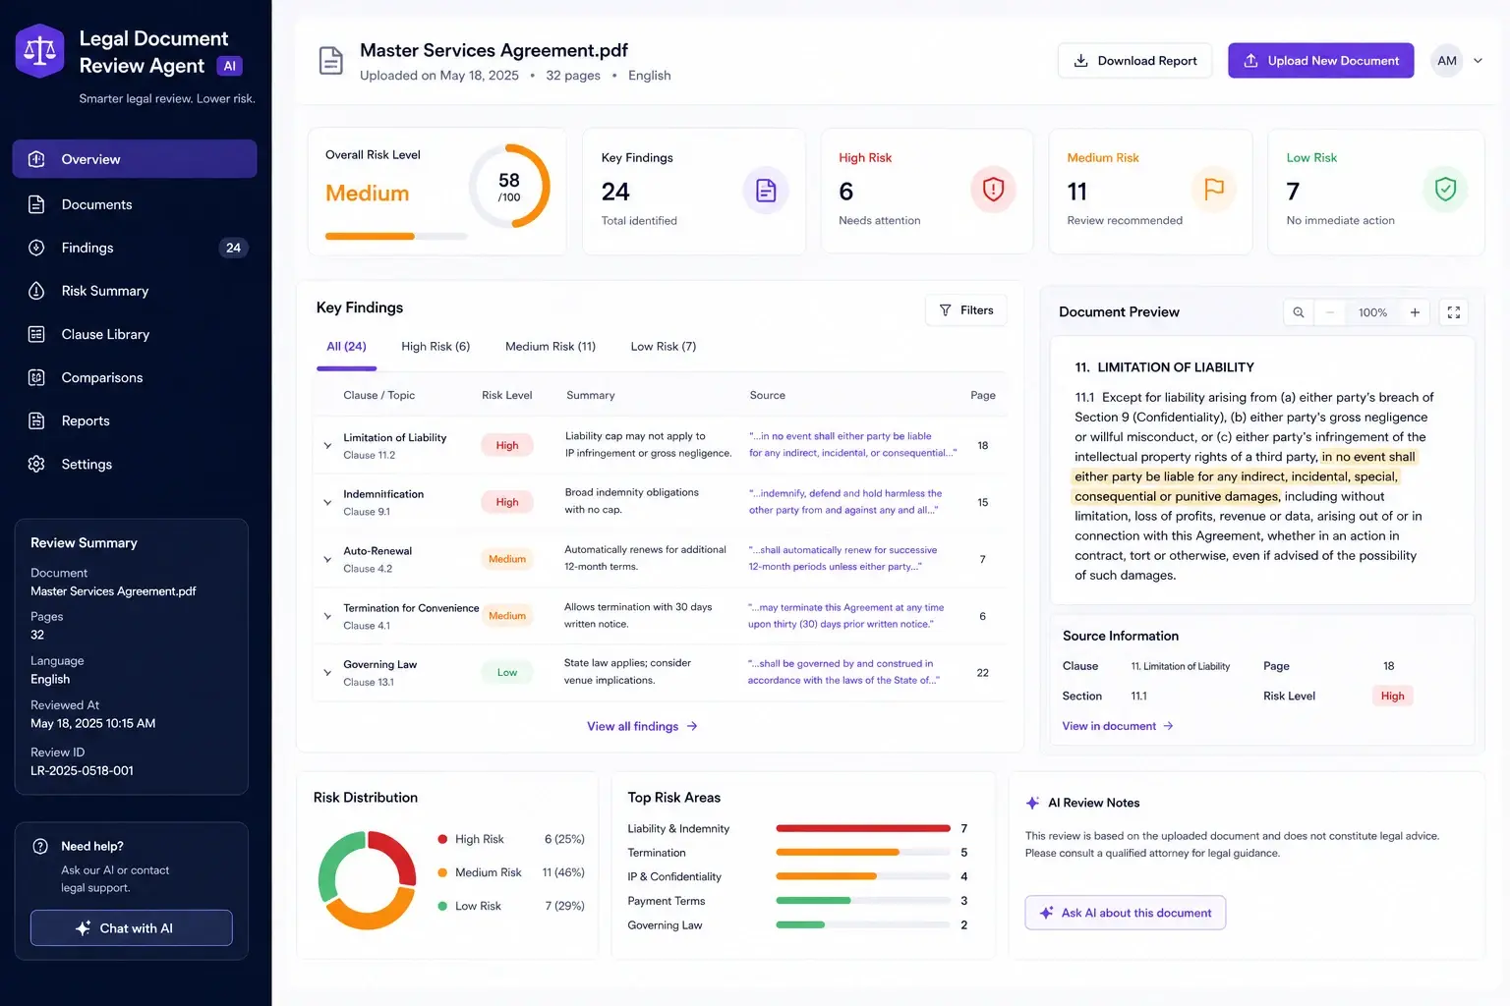Click High badge on Limitation of Liability
The image size is (1510, 1006).
(x=507, y=446)
